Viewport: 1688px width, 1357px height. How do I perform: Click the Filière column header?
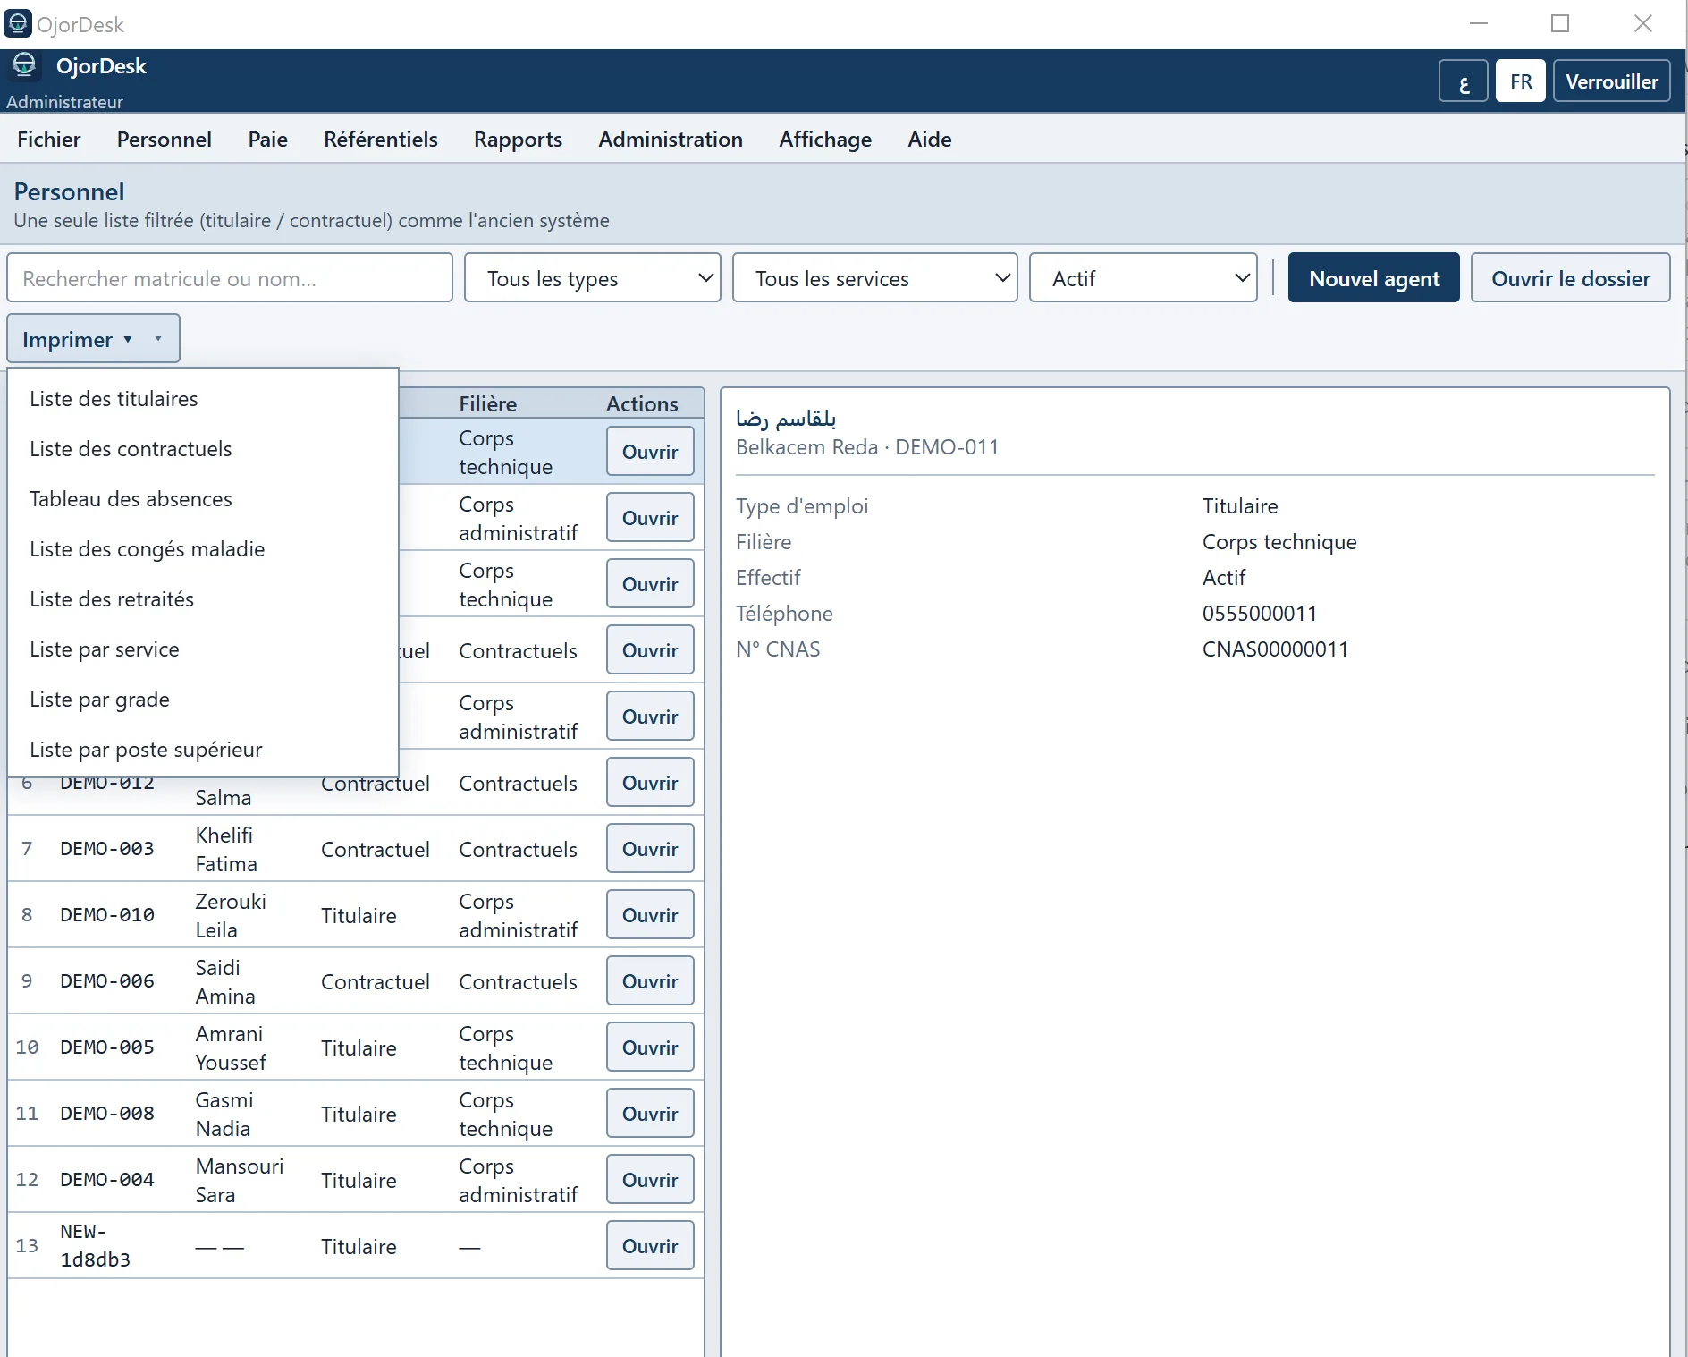click(x=488, y=403)
